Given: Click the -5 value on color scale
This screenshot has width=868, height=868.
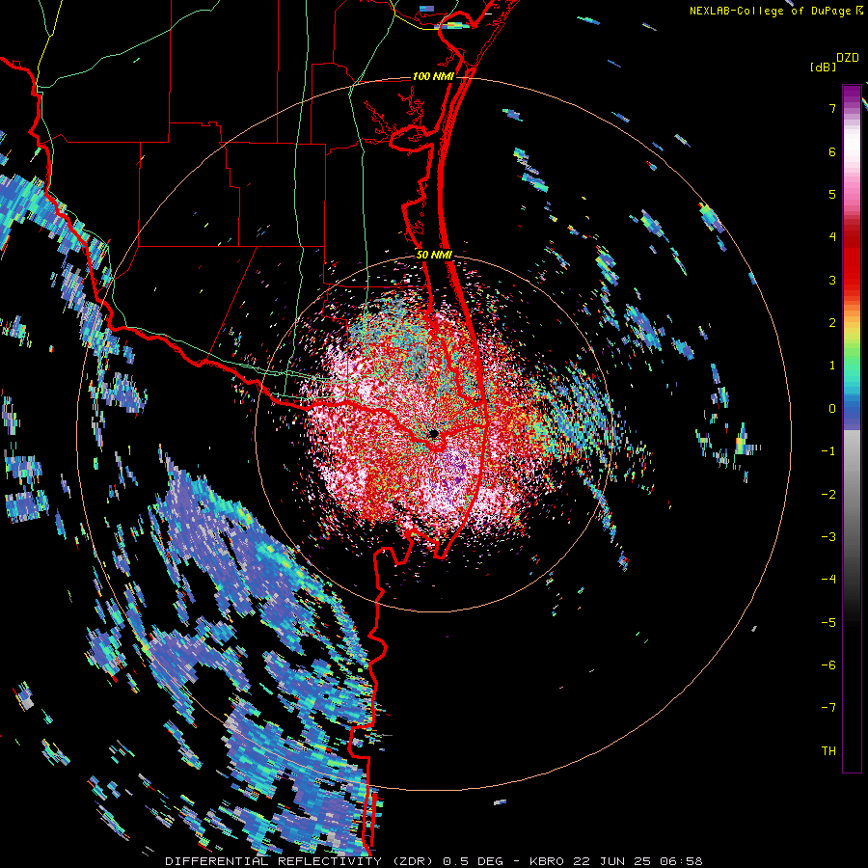Looking at the screenshot, I should tap(828, 622).
